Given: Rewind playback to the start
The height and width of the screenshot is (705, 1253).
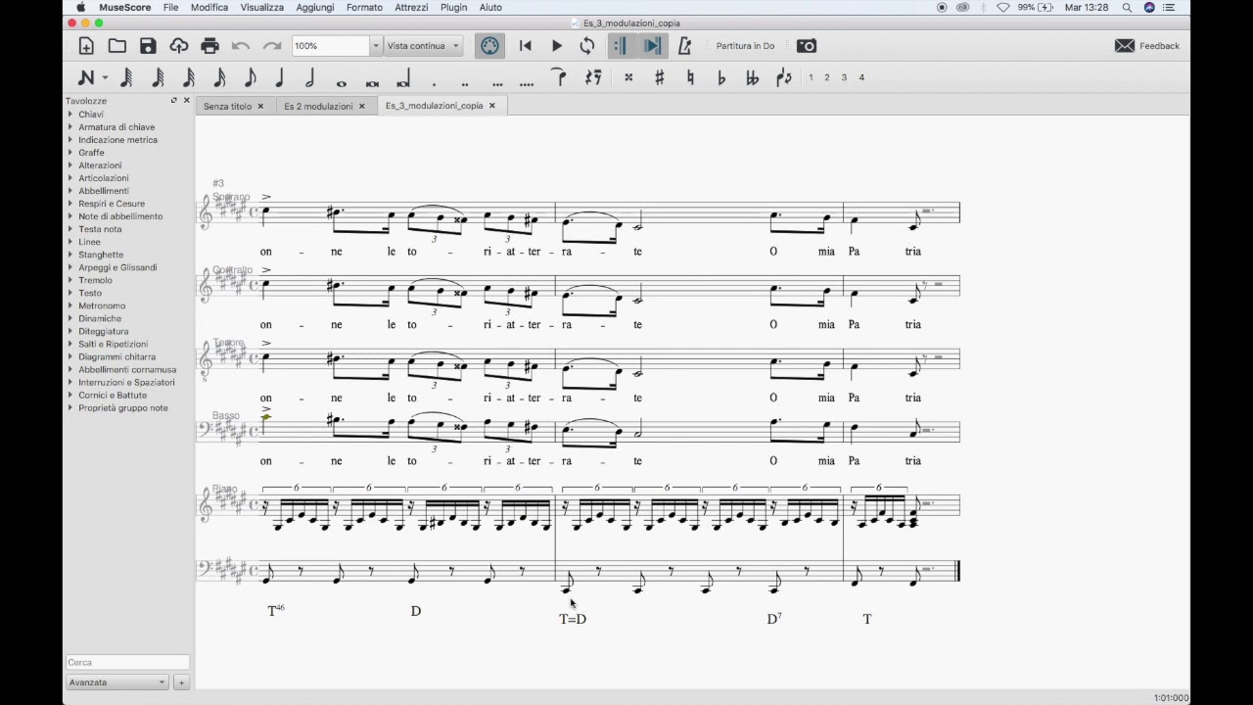Looking at the screenshot, I should point(526,46).
